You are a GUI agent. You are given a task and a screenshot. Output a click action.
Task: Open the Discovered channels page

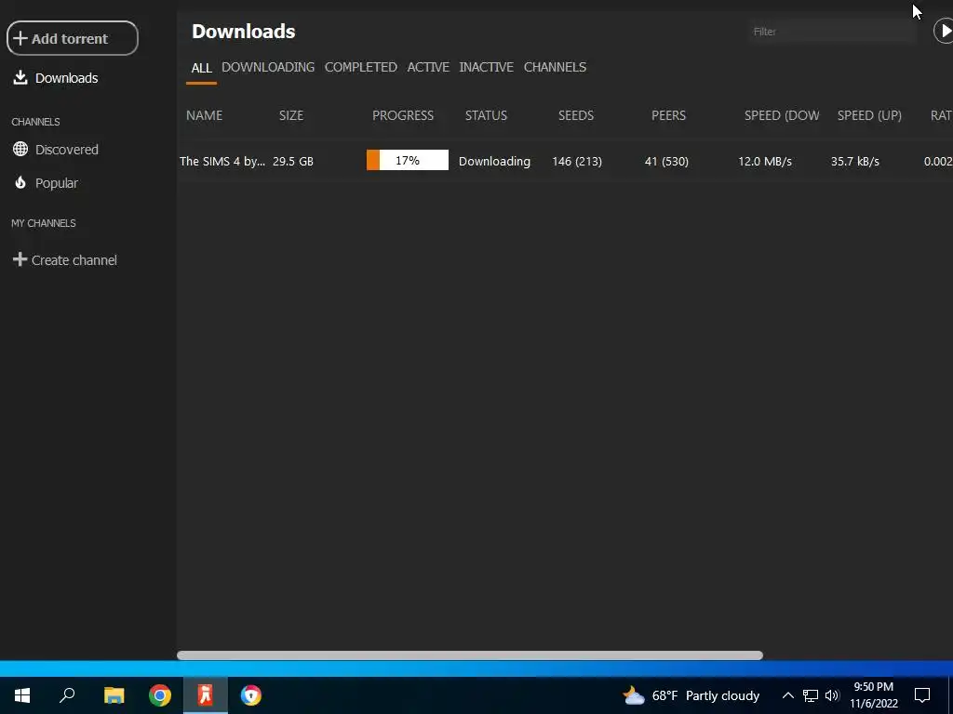(x=55, y=150)
